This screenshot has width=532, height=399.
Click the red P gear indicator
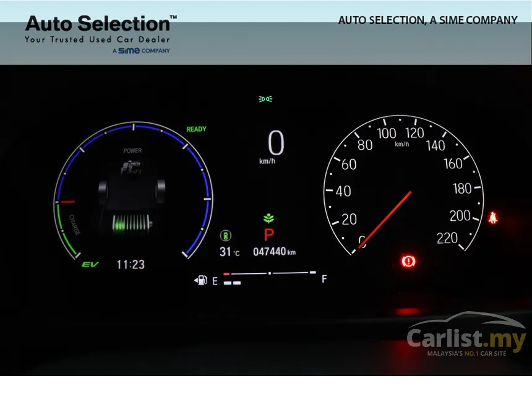268,235
